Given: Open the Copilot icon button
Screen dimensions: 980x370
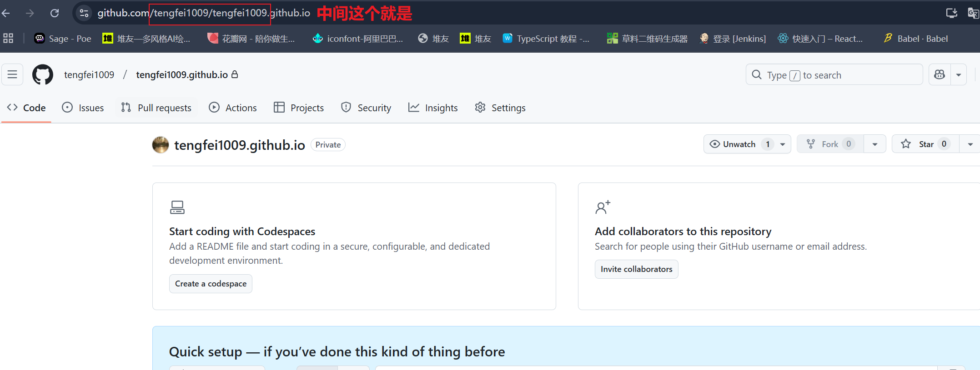Looking at the screenshot, I should (940, 74).
